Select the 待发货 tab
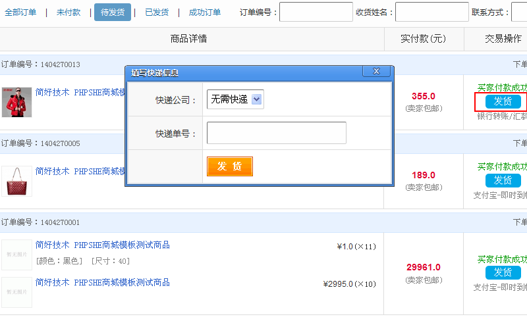The height and width of the screenshot is (323, 527). (113, 12)
